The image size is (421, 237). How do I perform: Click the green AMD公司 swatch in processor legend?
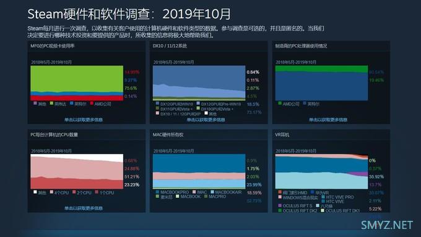pos(280,103)
